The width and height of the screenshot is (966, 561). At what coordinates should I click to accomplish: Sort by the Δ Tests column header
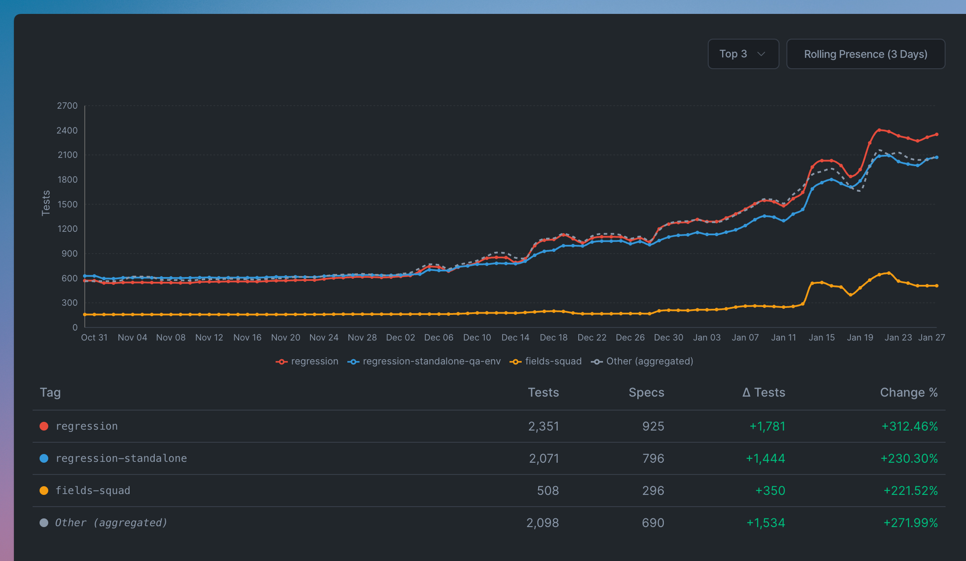pos(763,392)
